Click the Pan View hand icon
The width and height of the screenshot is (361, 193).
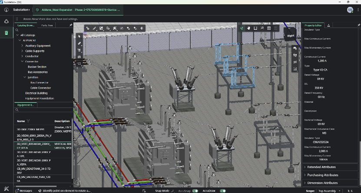(x=248, y=28)
